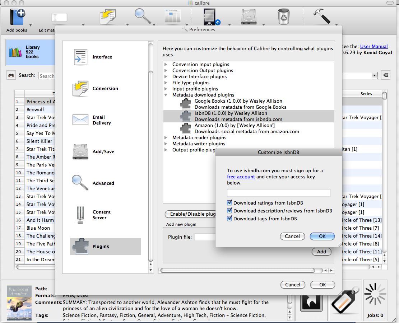Click the library Search field

click(47, 76)
